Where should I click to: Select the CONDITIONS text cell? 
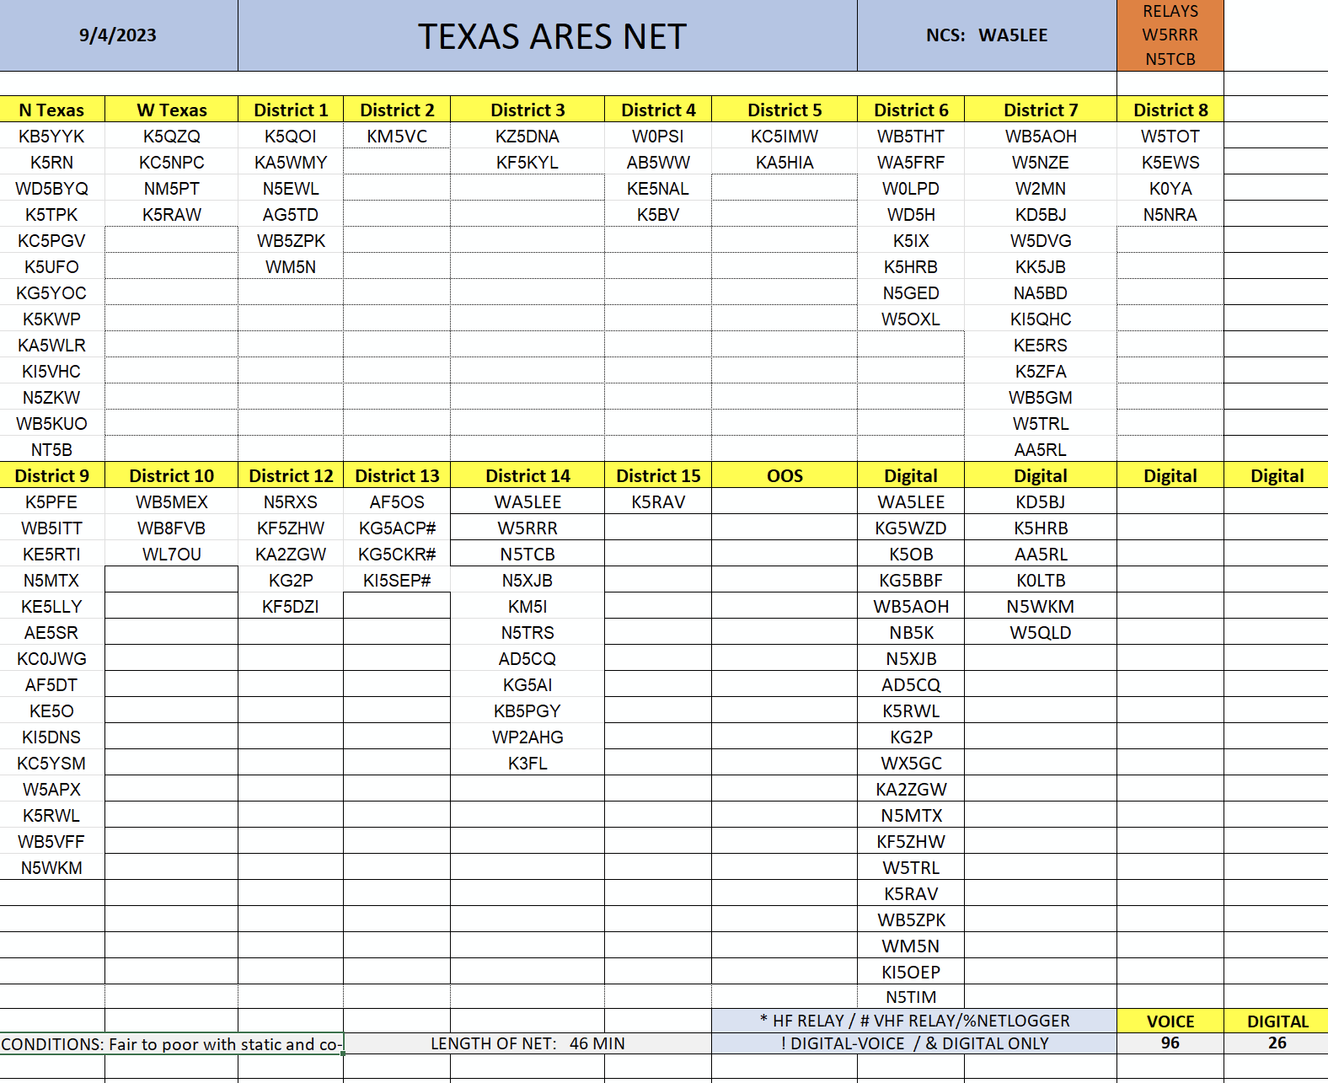pyautogui.click(x=172, y=1044)
